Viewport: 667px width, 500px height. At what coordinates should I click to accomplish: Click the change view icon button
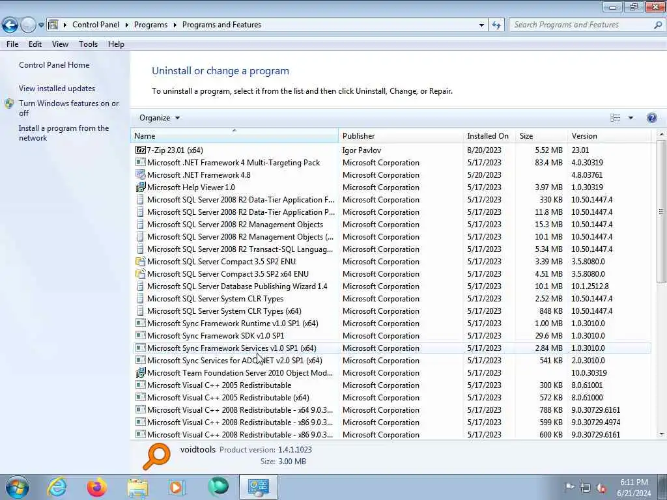(615, 118)
